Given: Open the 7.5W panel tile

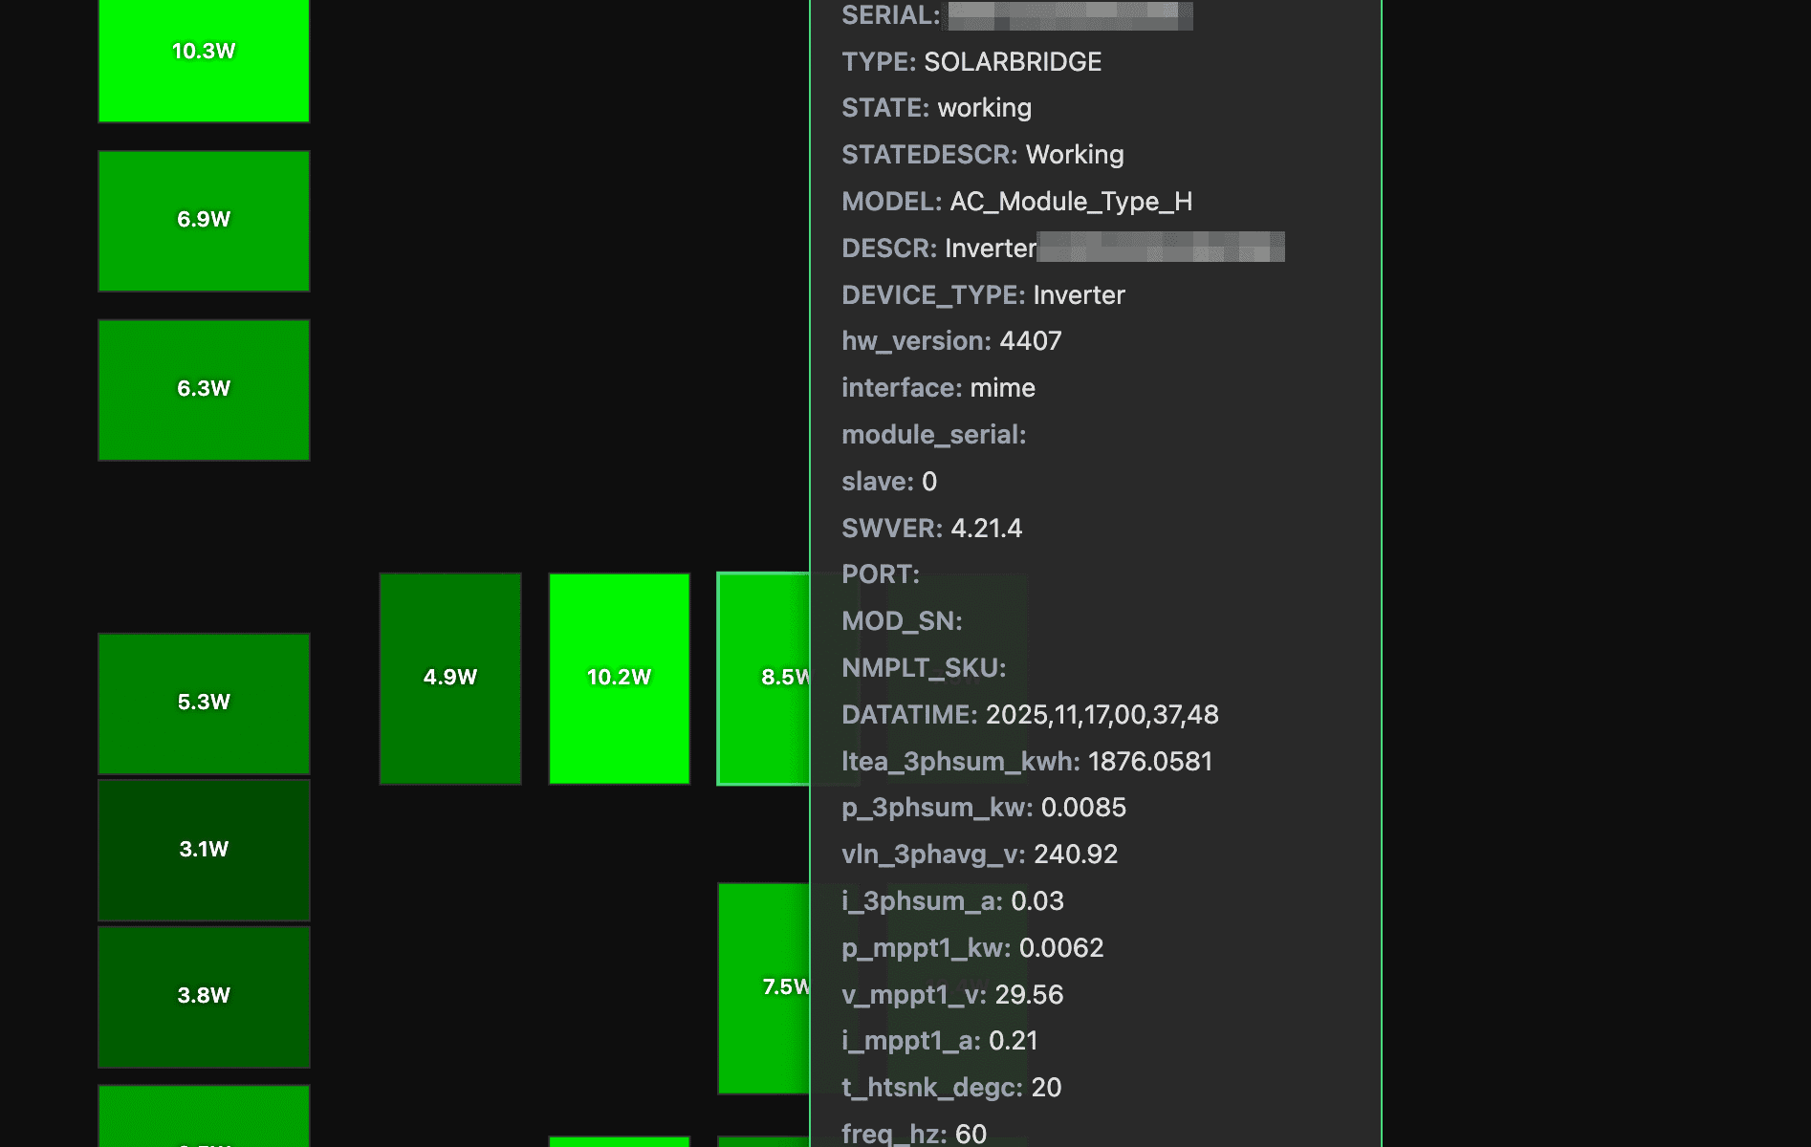Looking at the screenshot, I should pyautogui.click(x=763, y=987).
